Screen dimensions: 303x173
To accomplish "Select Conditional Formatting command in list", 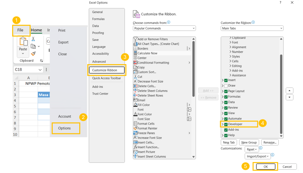I will [153, 63].
